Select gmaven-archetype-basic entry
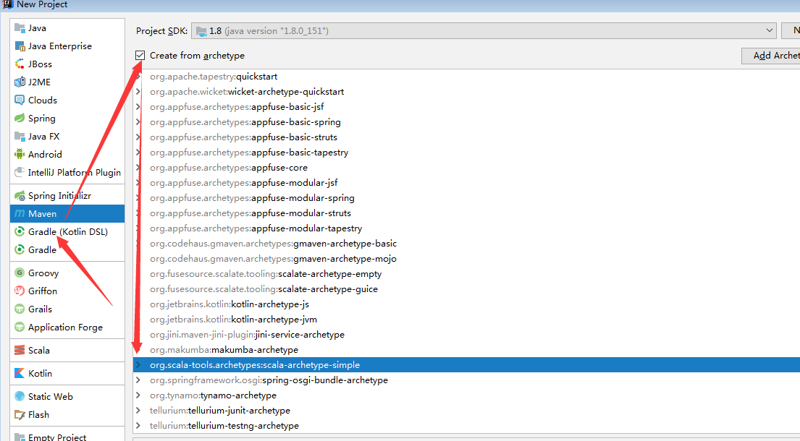The image size is (800, 441). tap(273, 244)
